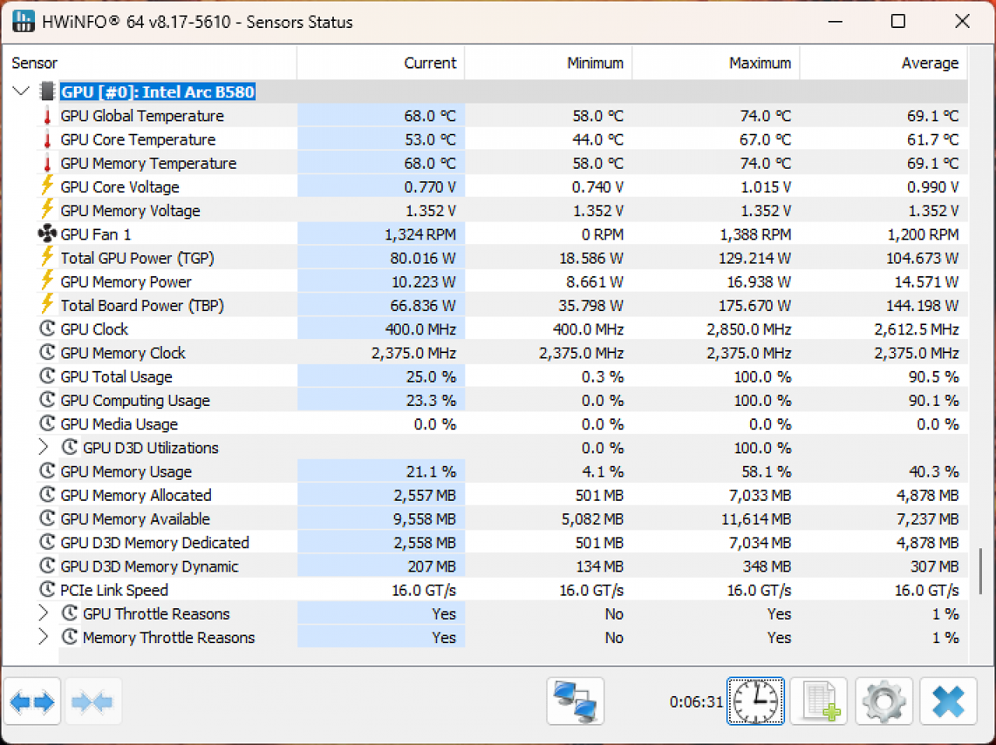This screenshot has height=745, width=996.
Task: Click the expand layout arrows button
Action: tap(33, 702)
